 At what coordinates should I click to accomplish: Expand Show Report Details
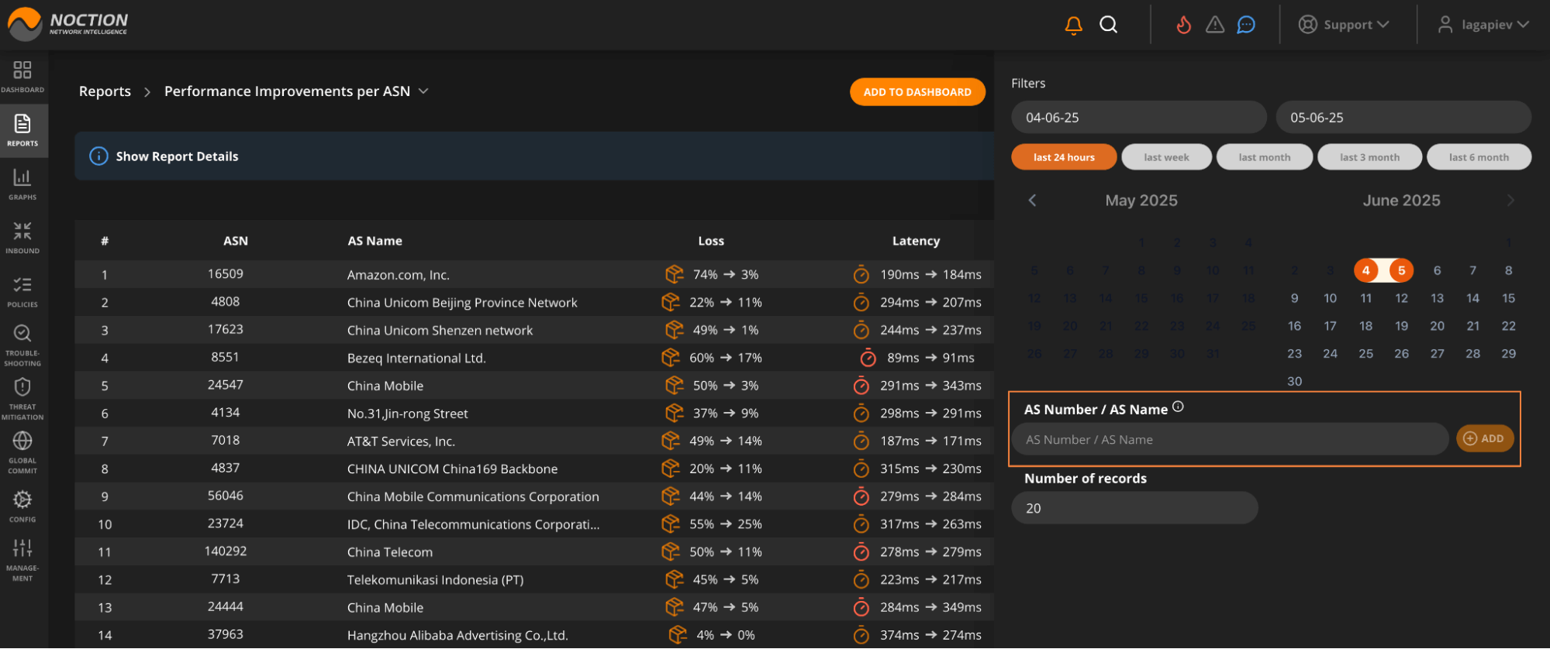click(x=177, y=156)
